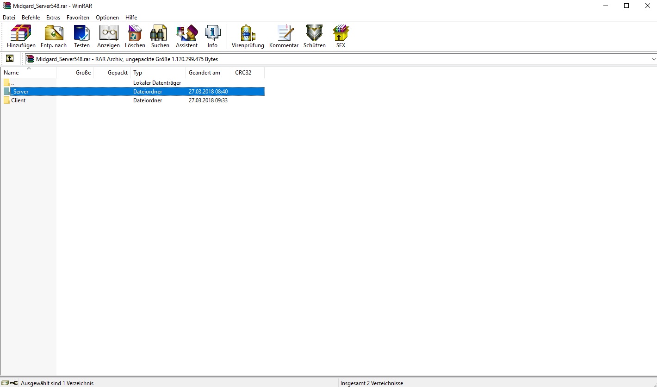This screenshot has height=387, width=657.
Task: Sort by Typ column header
Action: (158, 73)
